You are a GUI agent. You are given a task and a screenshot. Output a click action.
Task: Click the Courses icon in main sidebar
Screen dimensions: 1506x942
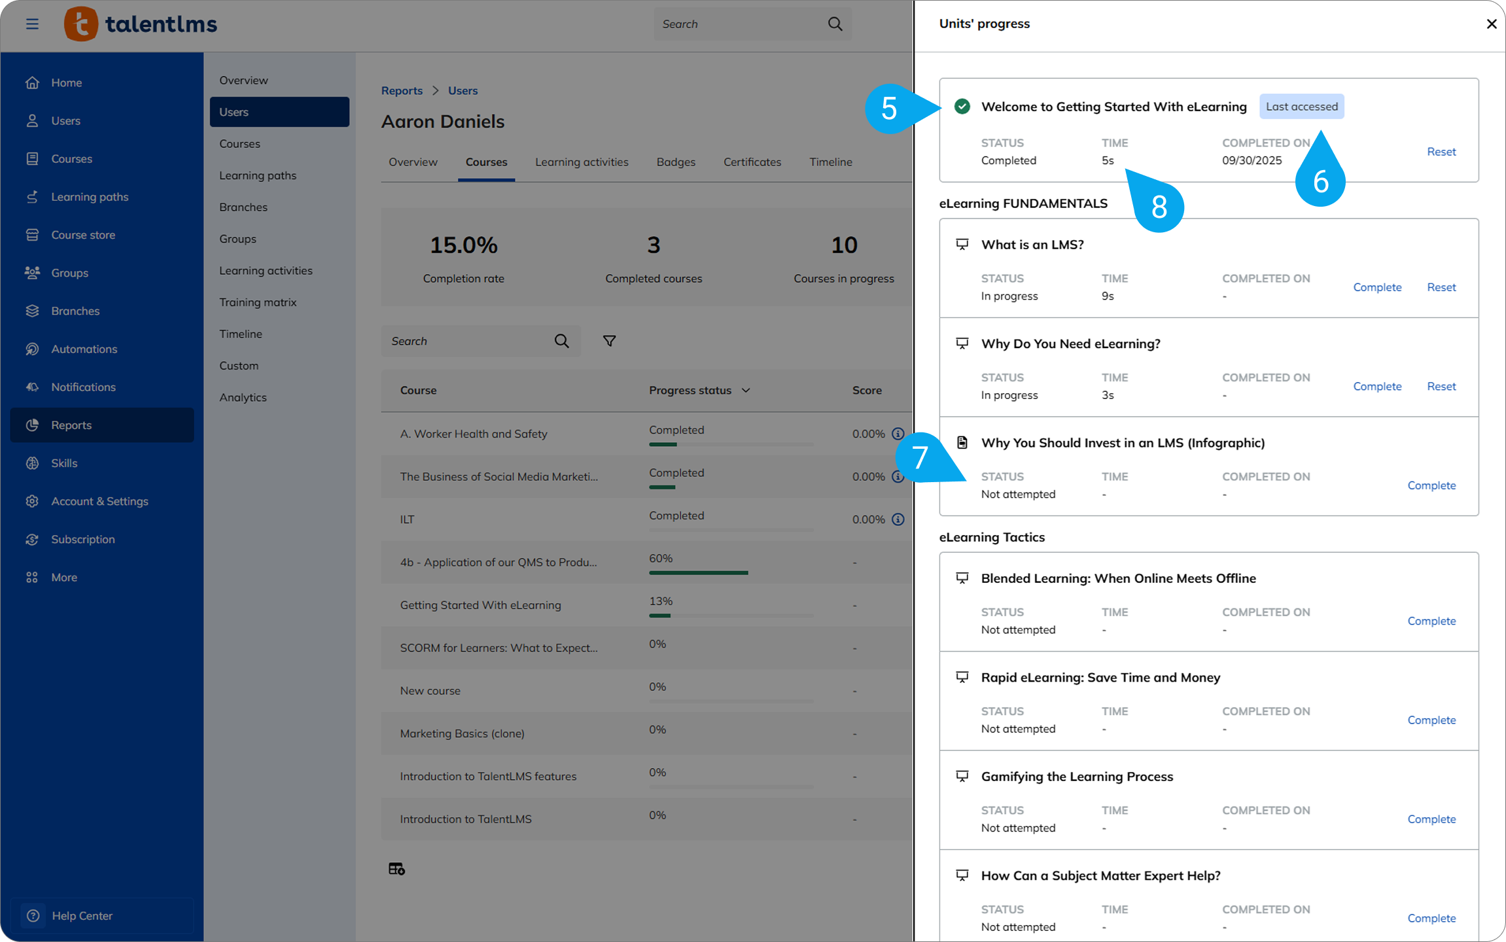[32, 158]
